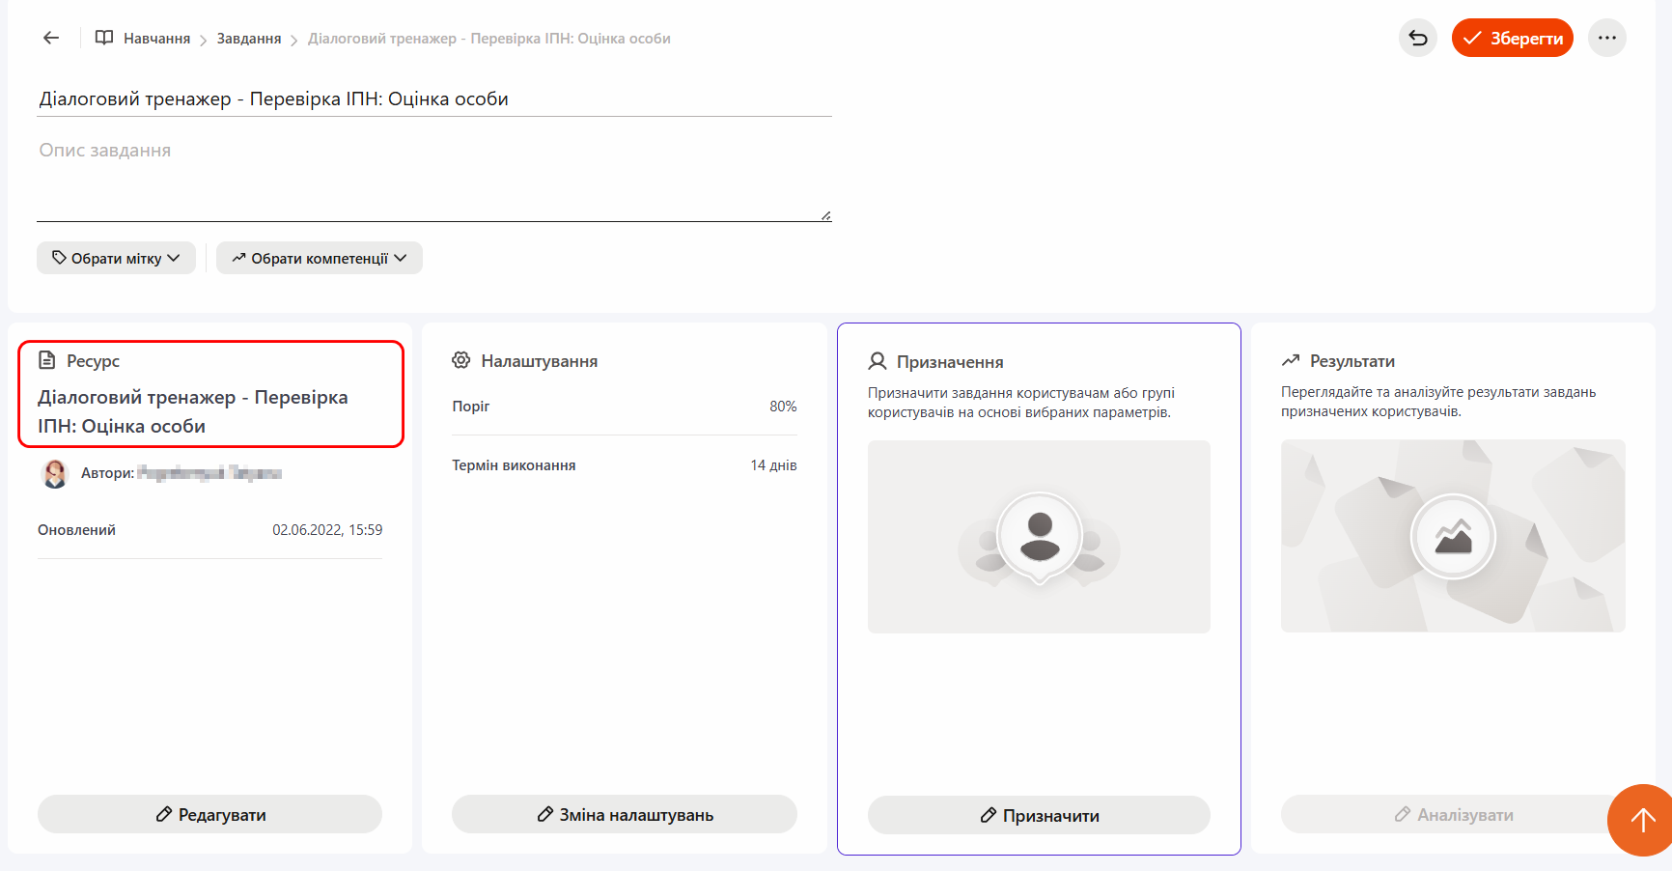Viewport: 1672px width, 871px height.
Task: Click the author avatar picture
Action: coord(55,473)
